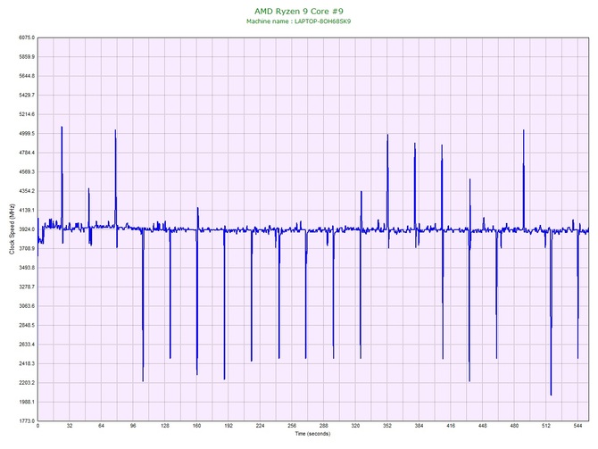
Task: Pick the 256 tick on the time axis
Action: coord(292,426)
